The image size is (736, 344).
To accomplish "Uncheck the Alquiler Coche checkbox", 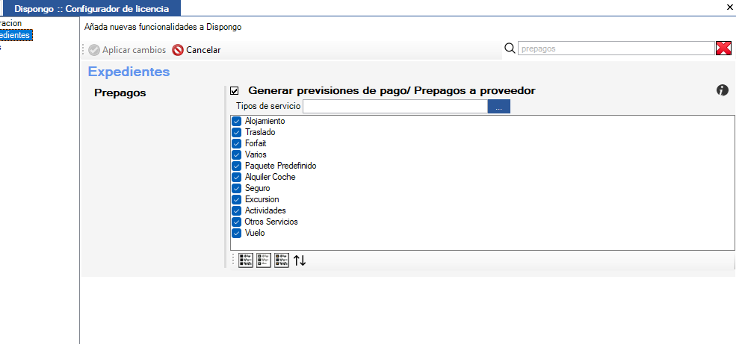I will tap(237, 177).
